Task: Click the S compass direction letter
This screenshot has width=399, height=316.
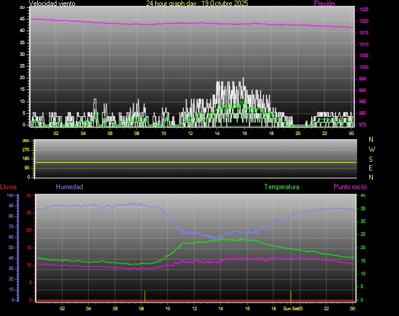Action: 372,158
